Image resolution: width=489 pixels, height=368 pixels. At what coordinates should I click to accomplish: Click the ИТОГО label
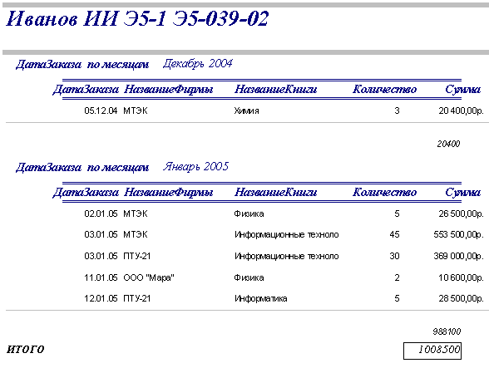[26, 349]
